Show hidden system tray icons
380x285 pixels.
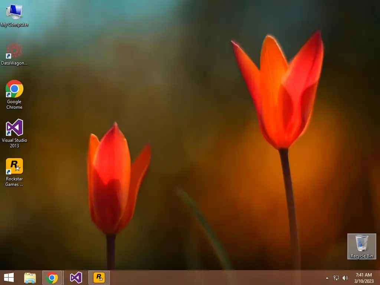click(327, 278)
